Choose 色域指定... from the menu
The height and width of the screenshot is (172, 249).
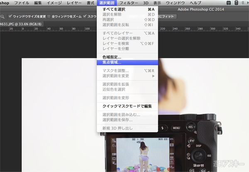112,57
